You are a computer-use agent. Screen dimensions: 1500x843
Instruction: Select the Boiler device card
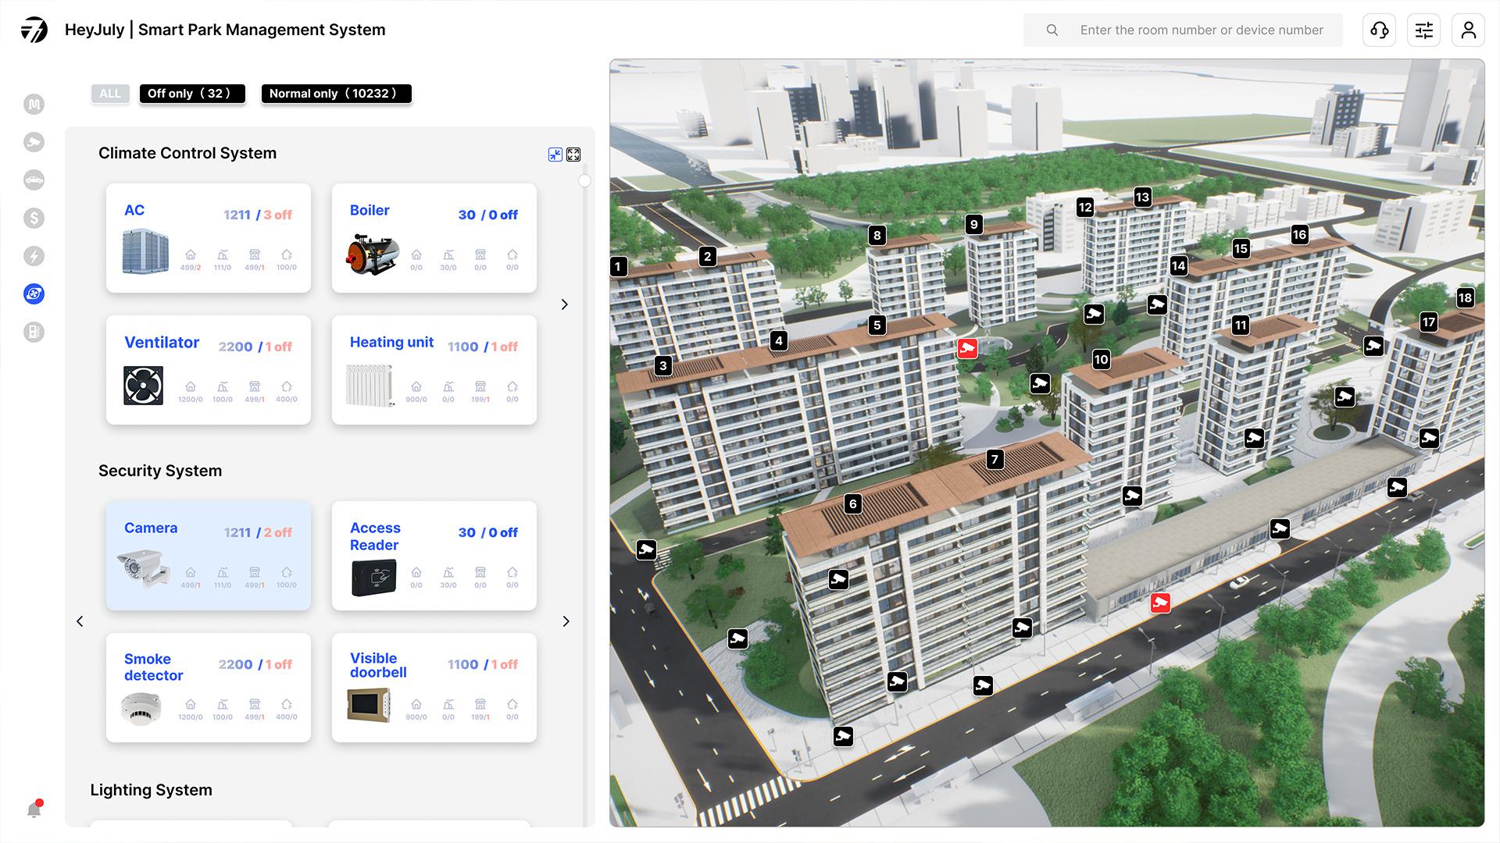(x=434, y=238)
